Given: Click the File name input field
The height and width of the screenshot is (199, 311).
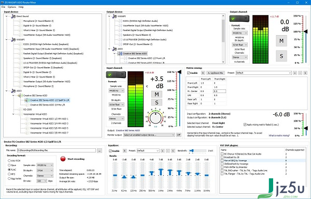Looking at the screenshot, I should [x=56, y=151].
